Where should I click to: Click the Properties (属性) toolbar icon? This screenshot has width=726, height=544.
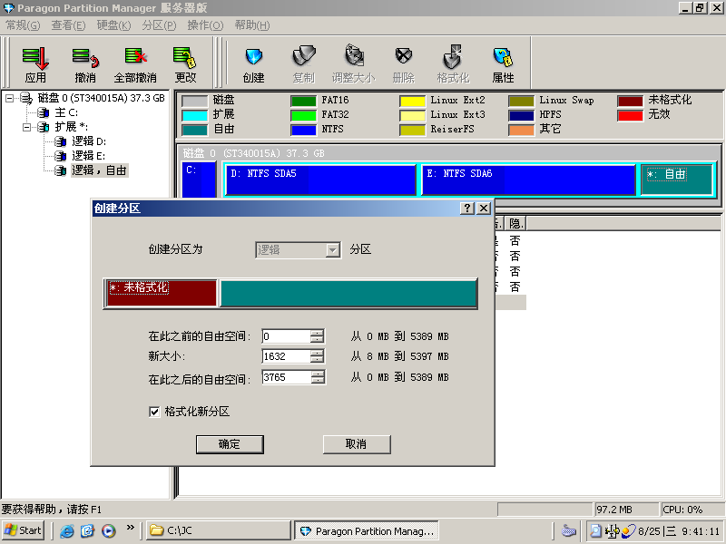click(x=503, y=57)
